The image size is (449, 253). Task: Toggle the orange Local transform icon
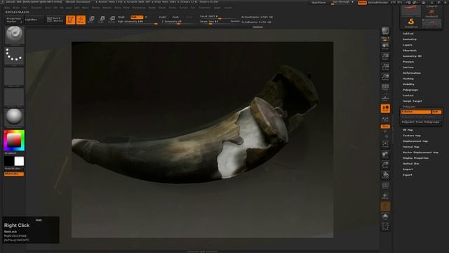click(385, 108)
